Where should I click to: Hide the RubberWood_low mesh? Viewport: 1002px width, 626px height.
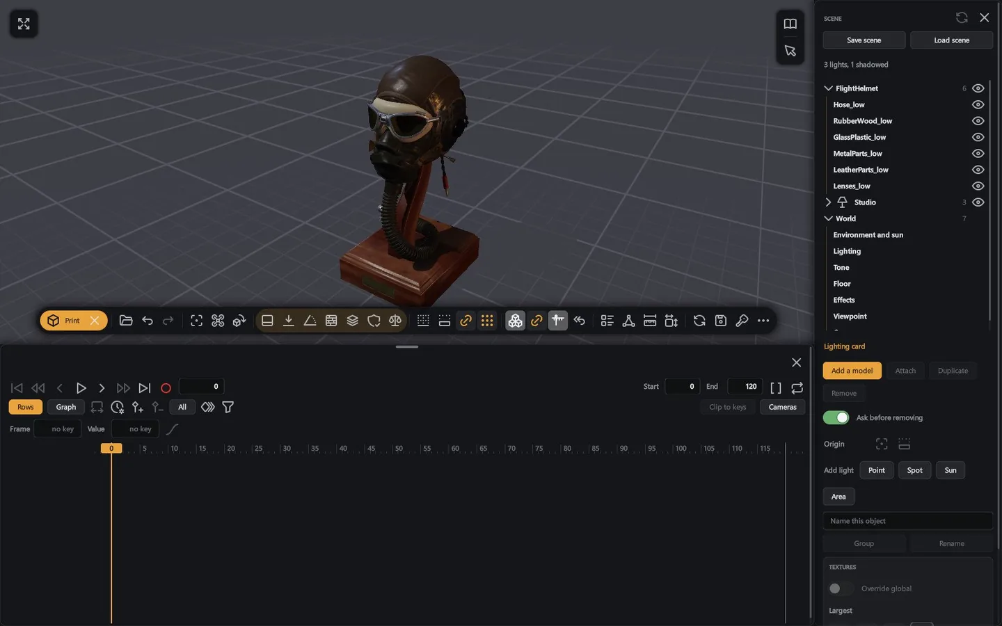(978, 121)
